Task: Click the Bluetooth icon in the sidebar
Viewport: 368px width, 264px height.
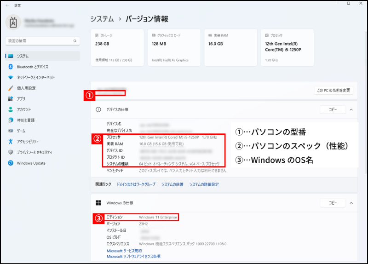Action: (x=11, y=67)
